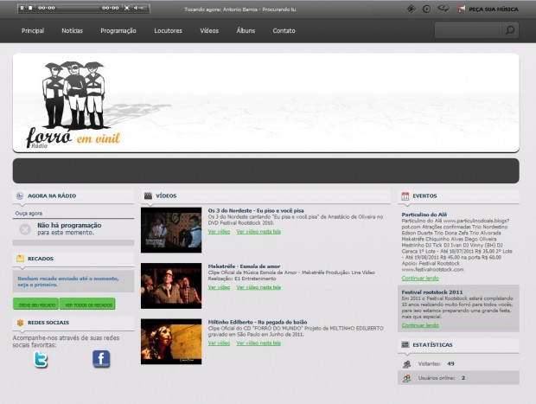Click the Winamp lightning bolt icon
The height and width of the screenshot is (404, 536).
(x=412, y=9)
